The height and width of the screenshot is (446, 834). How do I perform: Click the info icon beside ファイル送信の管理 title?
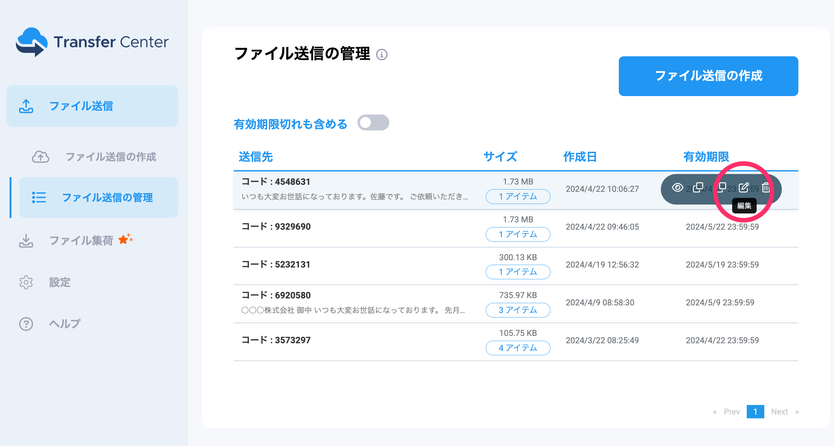[x=383, y=55]
